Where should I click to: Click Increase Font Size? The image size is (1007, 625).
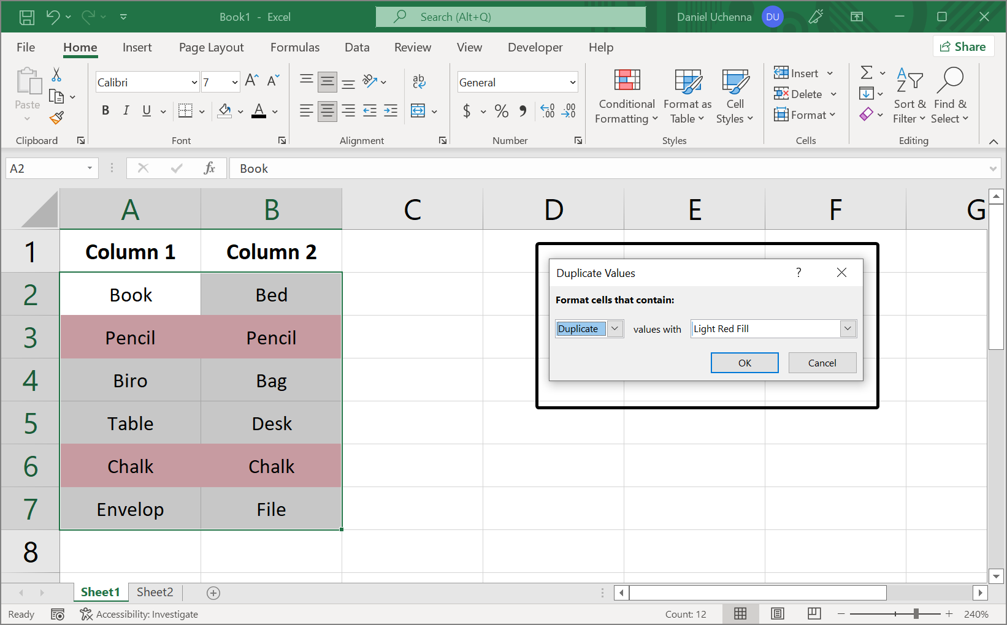tap(251, 79)
